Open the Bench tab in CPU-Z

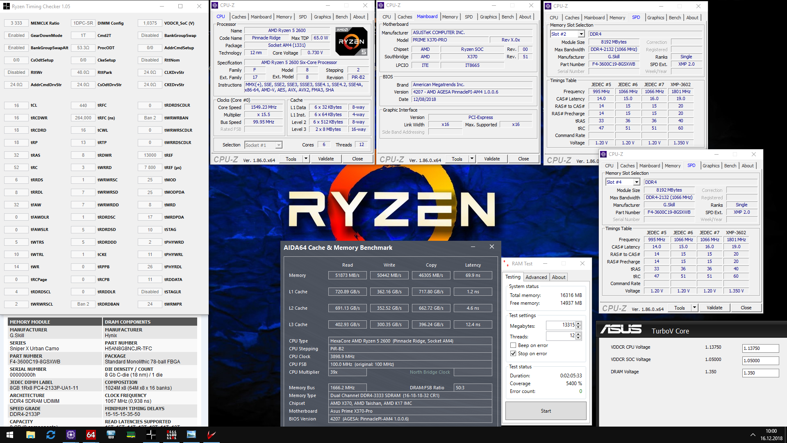click(x=341, y=17)
